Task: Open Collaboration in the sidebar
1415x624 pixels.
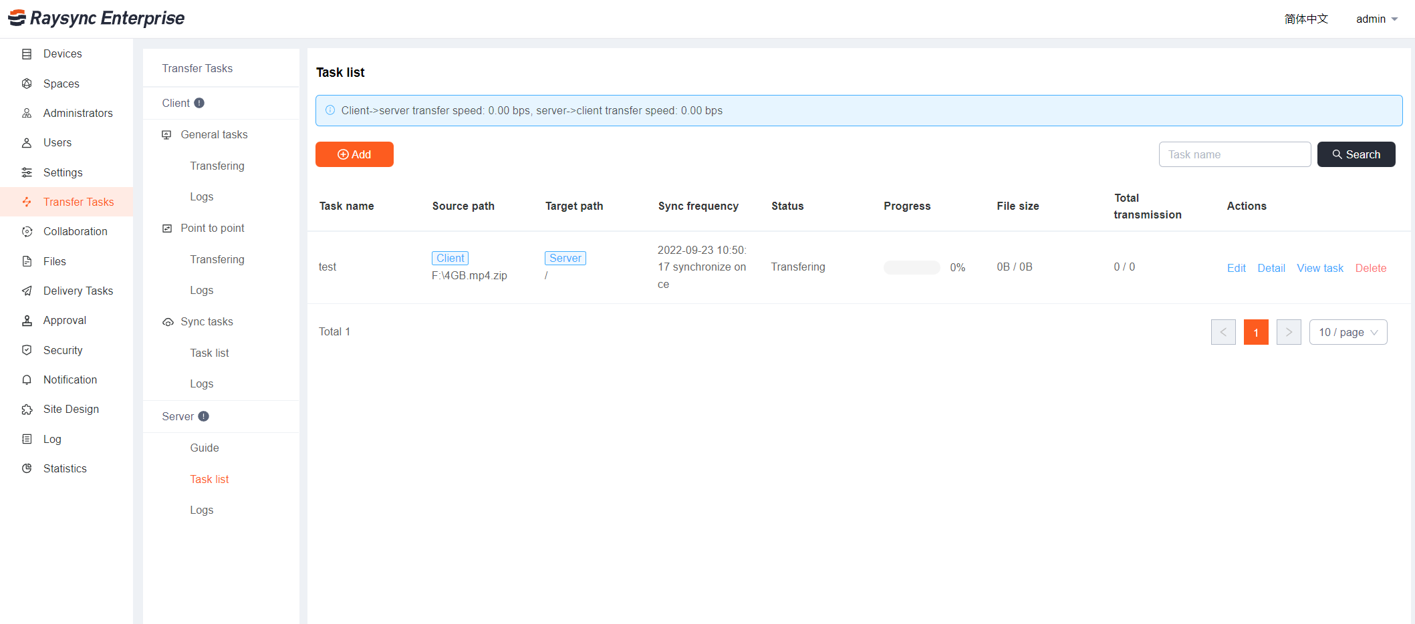Action: [67, 231]
